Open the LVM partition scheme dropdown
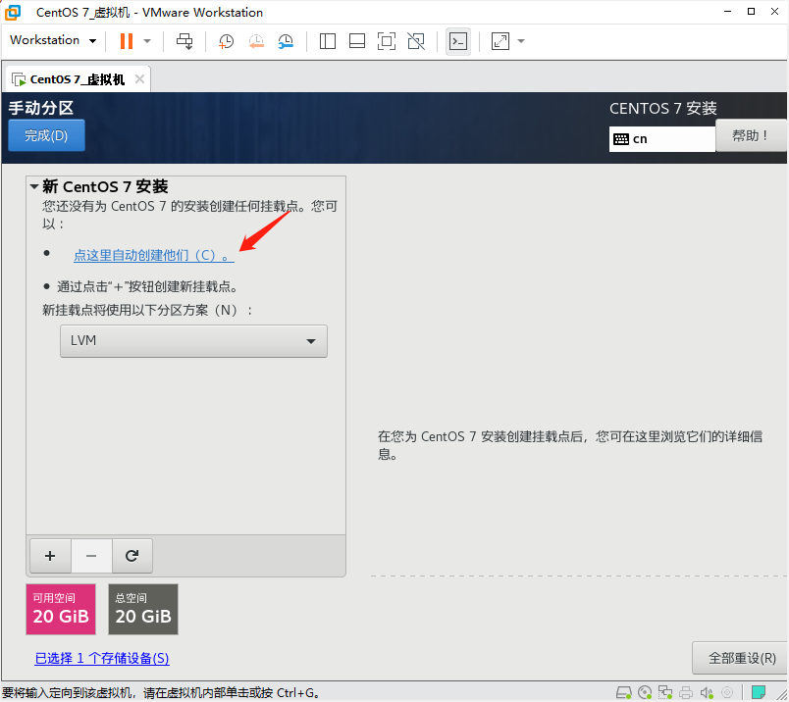Image resolution: width=789 pixels, height=702 pixels. [193, 341]
